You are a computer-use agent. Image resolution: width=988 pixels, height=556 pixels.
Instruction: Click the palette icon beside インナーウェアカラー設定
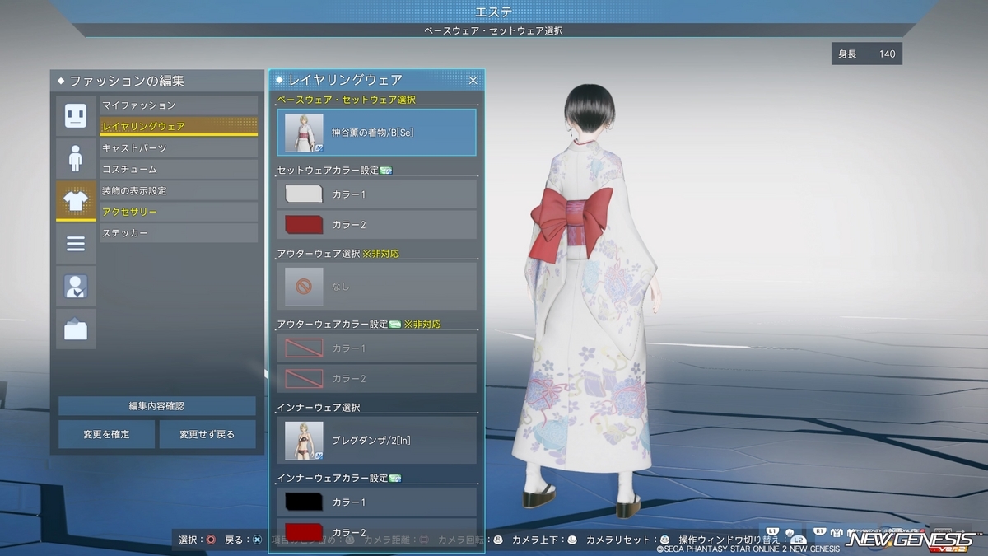click(x=394, y=478)
